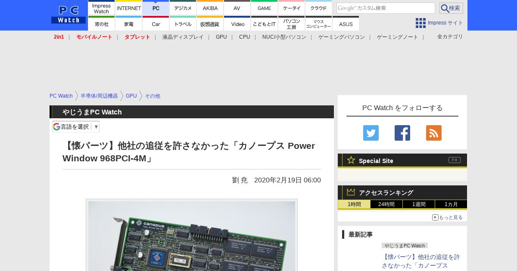Click the アクセスランキング header

tap(402, 192)
